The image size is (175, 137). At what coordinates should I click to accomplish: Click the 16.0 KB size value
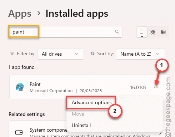click(x=138, y=87)
